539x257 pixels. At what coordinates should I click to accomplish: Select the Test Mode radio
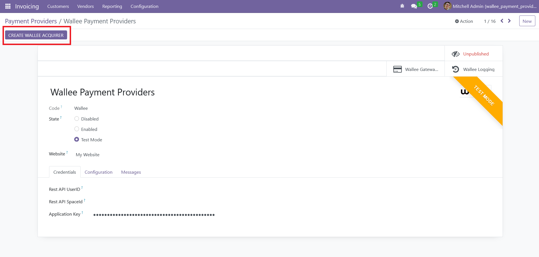pos(77,140)
